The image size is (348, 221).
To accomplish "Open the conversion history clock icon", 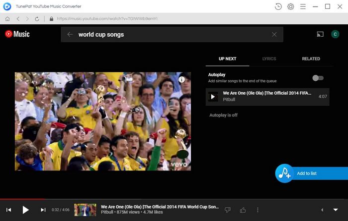I will [x=278, y=6].
